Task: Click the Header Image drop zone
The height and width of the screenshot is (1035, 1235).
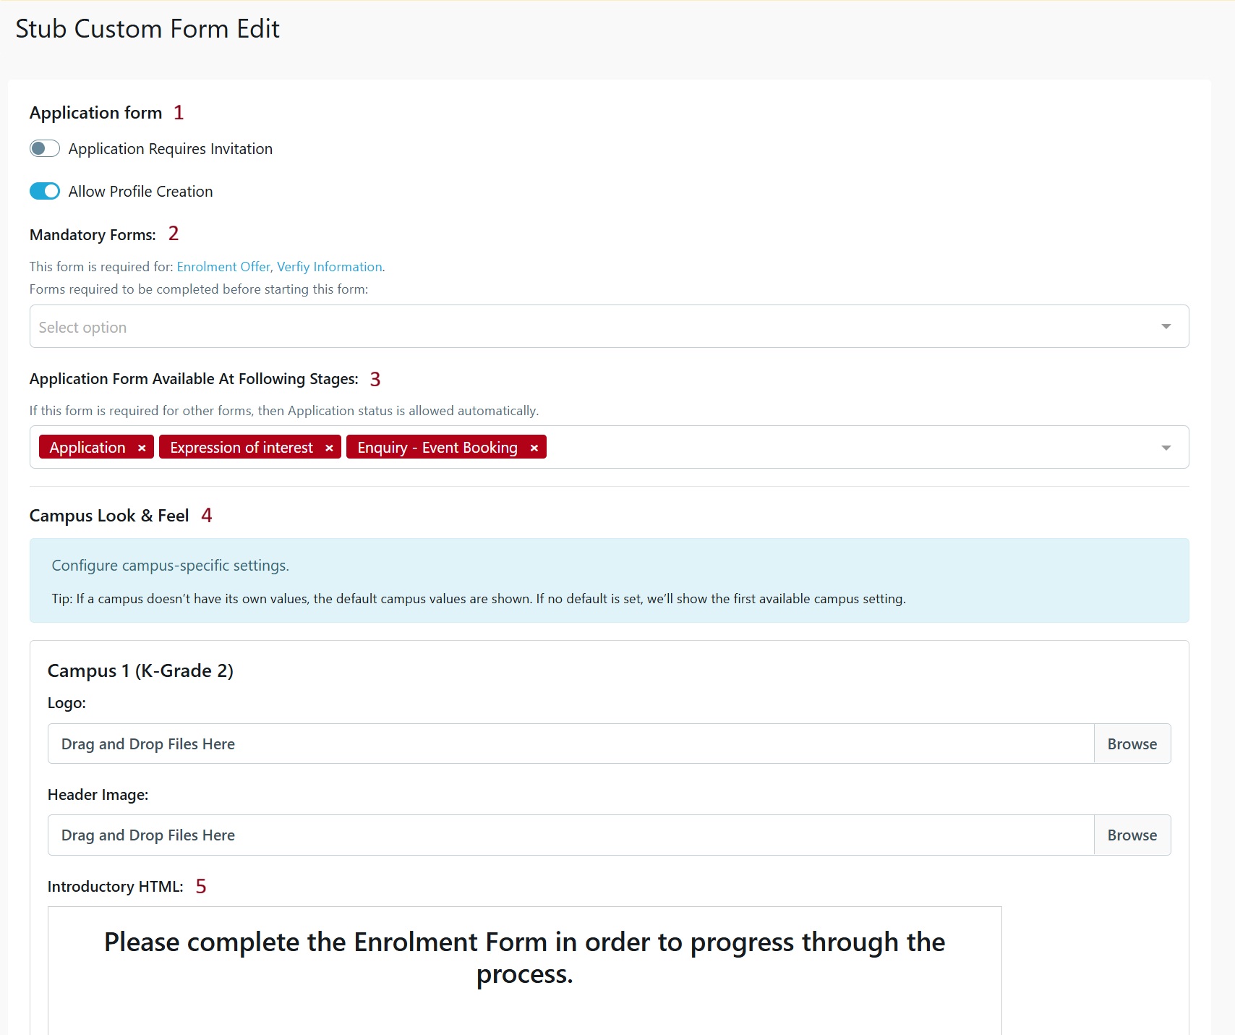Action: point(506,835)
